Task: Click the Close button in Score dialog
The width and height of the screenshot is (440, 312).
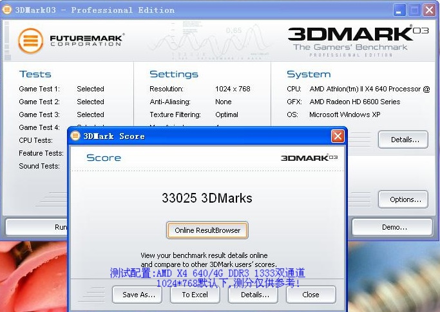Action: coord(311,295)
